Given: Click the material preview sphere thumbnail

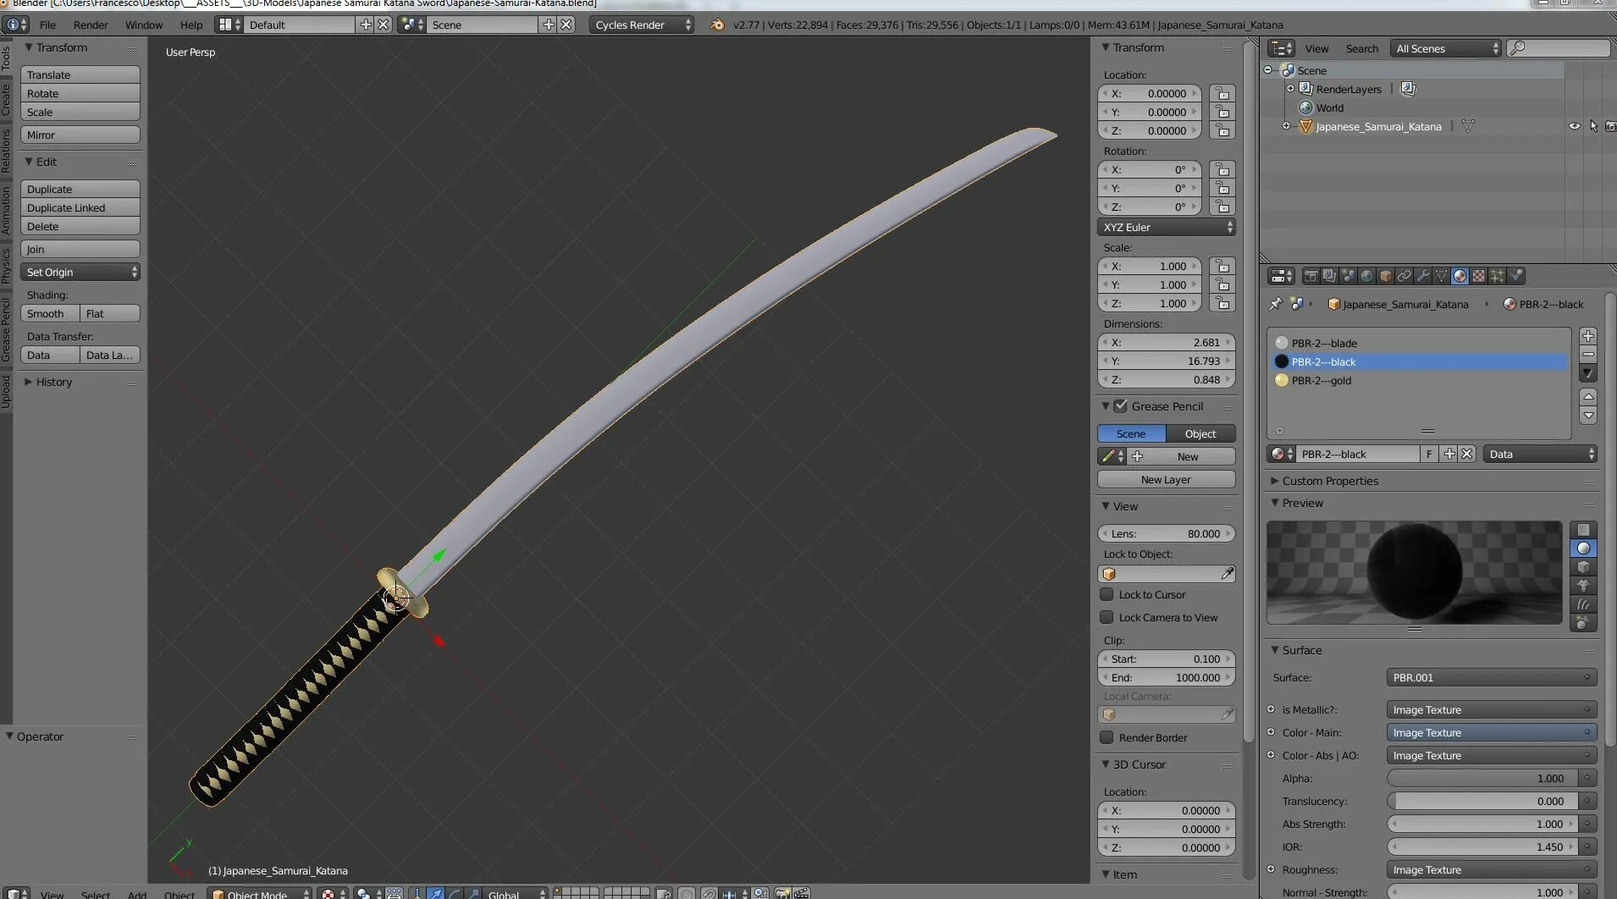Looking at the screenshot, I should tap(1414, 572).
